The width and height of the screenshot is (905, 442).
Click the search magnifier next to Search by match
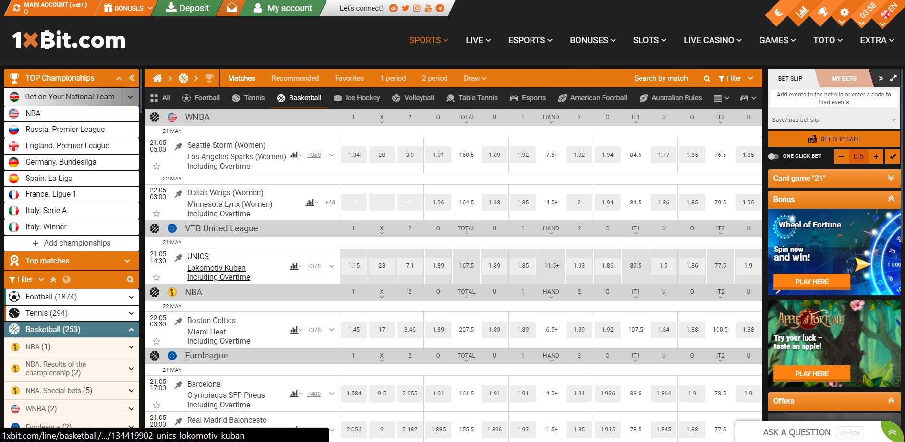pos(706,78)
